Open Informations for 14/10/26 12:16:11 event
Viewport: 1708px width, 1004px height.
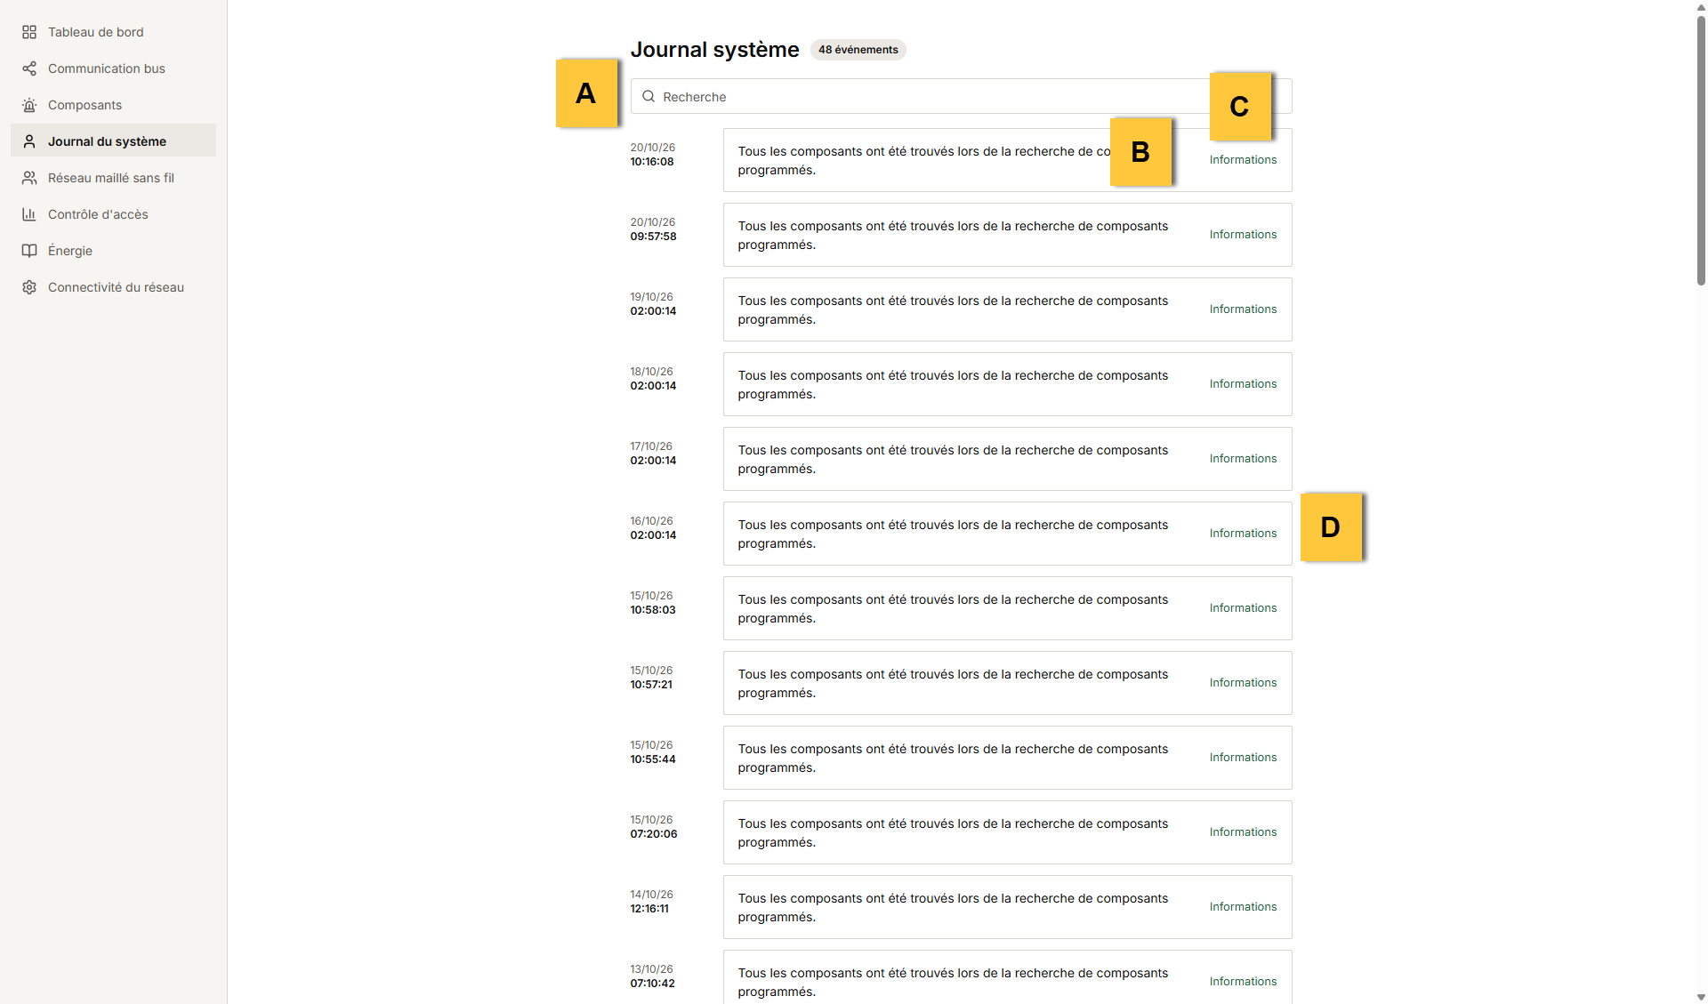point(1243,907)
